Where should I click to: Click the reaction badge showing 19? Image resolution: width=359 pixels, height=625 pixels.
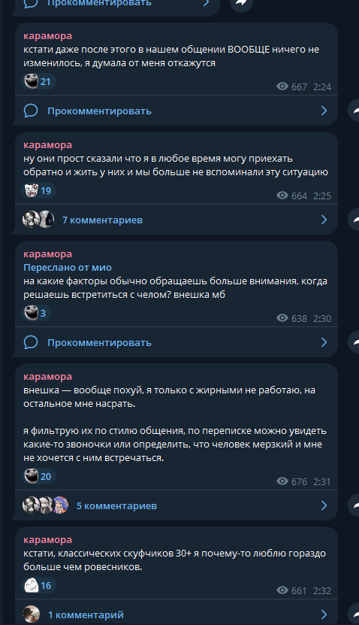point(38,190)
